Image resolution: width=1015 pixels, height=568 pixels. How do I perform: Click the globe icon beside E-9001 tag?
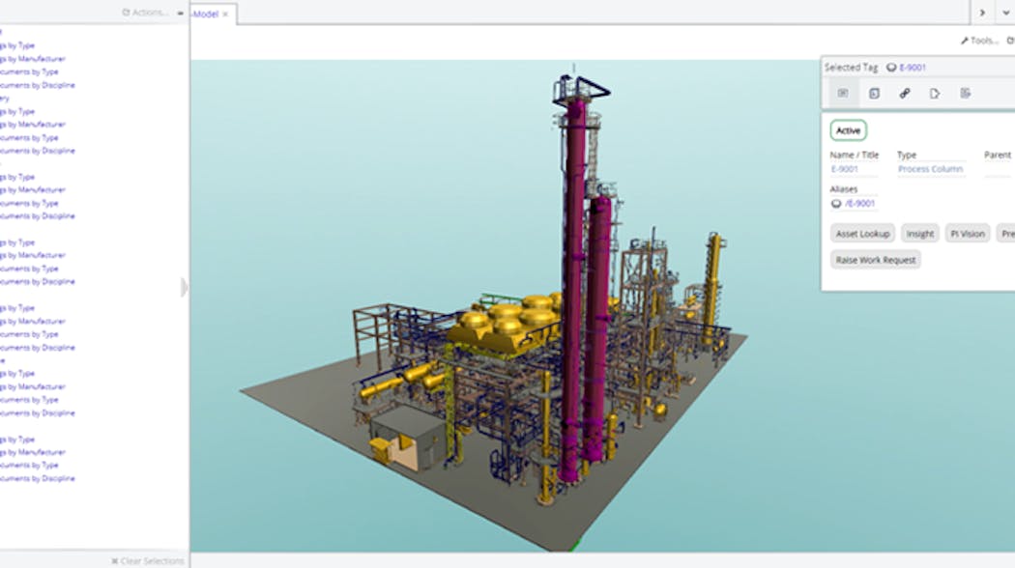(890, 68)
